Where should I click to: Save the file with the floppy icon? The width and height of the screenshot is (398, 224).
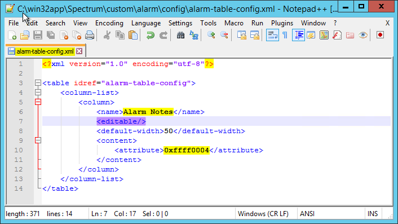point(38,35)
